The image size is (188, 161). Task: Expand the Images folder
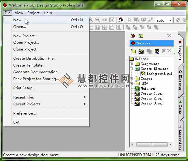coord(131,79)
